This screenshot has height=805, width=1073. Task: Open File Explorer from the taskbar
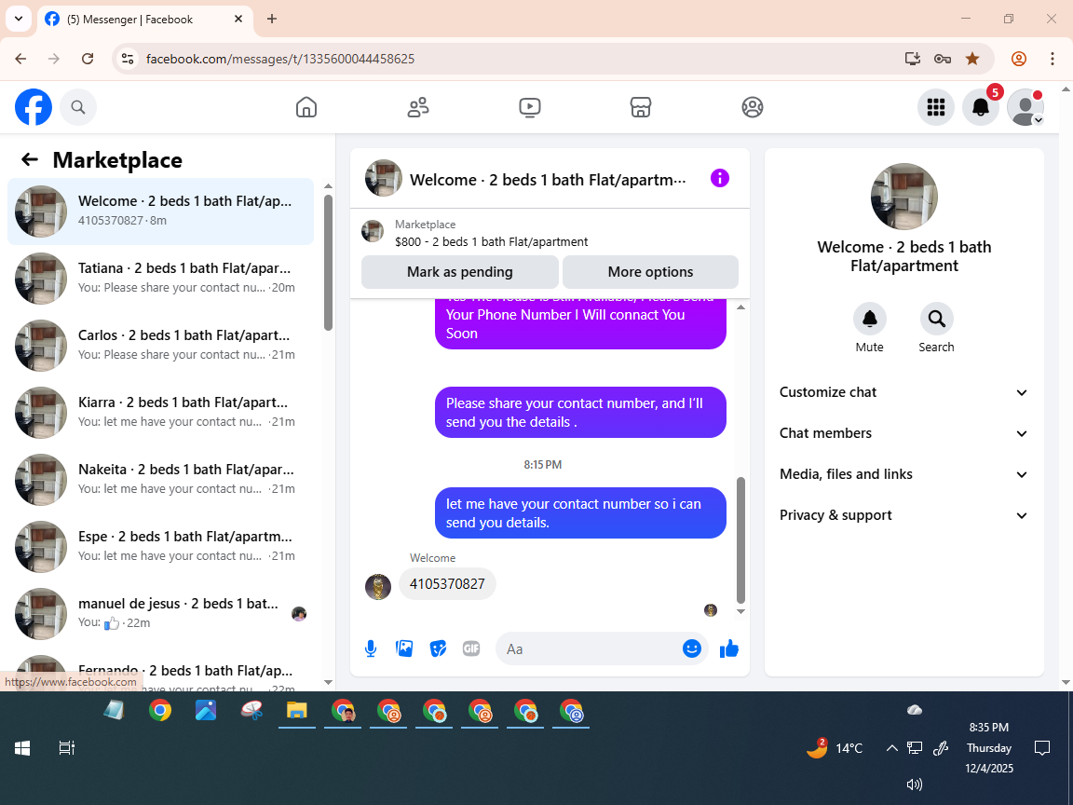click(x=296, y=711)
